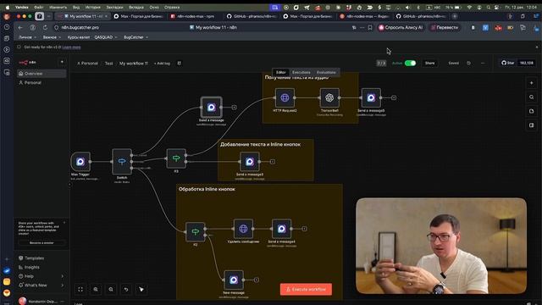This screenshot has width=542, height=305.
Task: Add a node after Send a message via its plus connector
Action: tap(234, 108)
